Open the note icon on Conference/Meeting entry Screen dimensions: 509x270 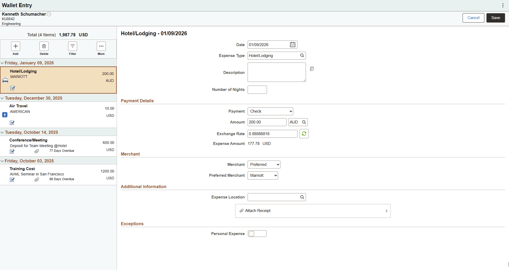tap(12, 151)
